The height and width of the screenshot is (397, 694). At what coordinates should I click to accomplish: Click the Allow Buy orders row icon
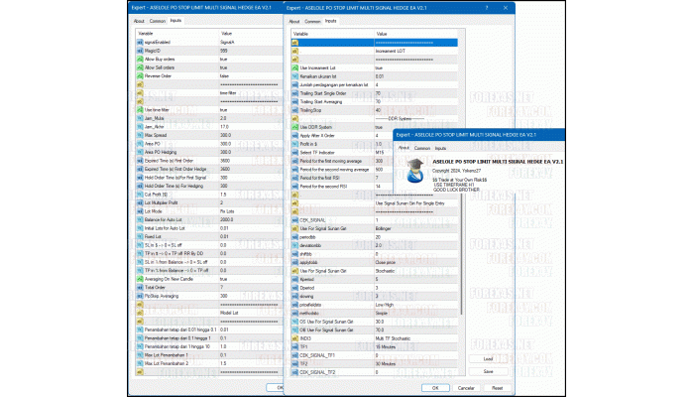point(137,60)
